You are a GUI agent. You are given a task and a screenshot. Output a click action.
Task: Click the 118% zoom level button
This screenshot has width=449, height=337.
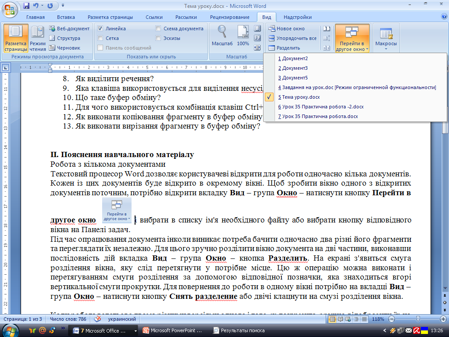[x=378, y=319]
